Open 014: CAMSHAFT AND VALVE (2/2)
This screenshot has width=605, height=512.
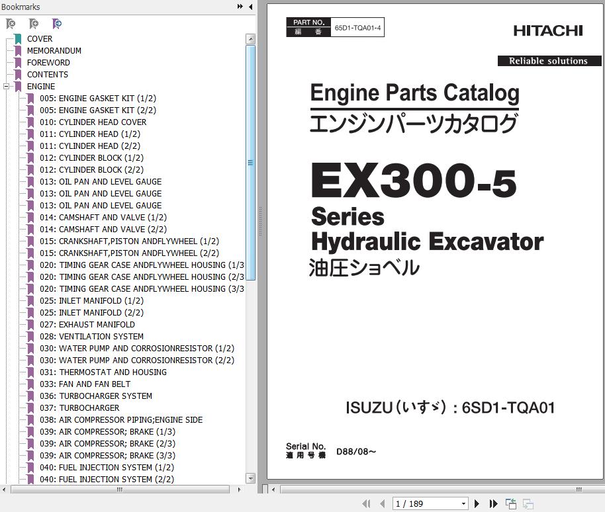pos(103,230)
